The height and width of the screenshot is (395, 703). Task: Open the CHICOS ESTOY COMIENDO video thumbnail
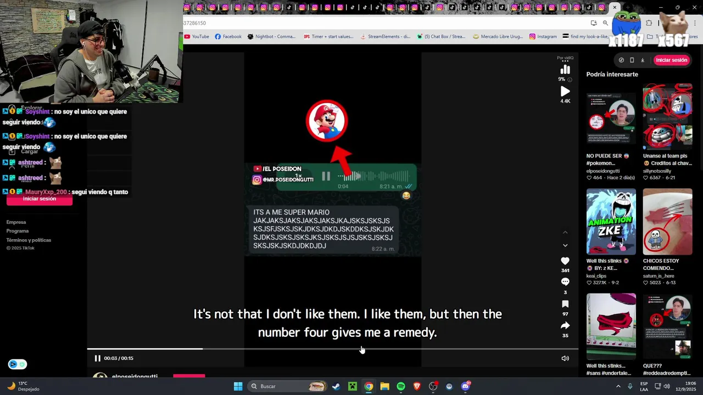(x=667, y=222)
